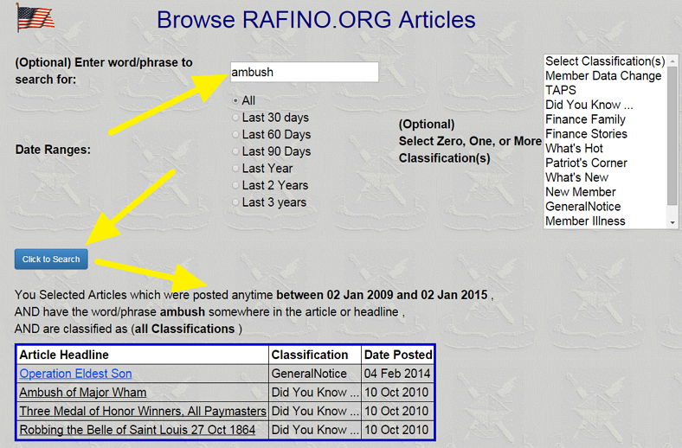Open the 'Operation Eldest Son' article
The image size is (682, 448).
point(75,374)
